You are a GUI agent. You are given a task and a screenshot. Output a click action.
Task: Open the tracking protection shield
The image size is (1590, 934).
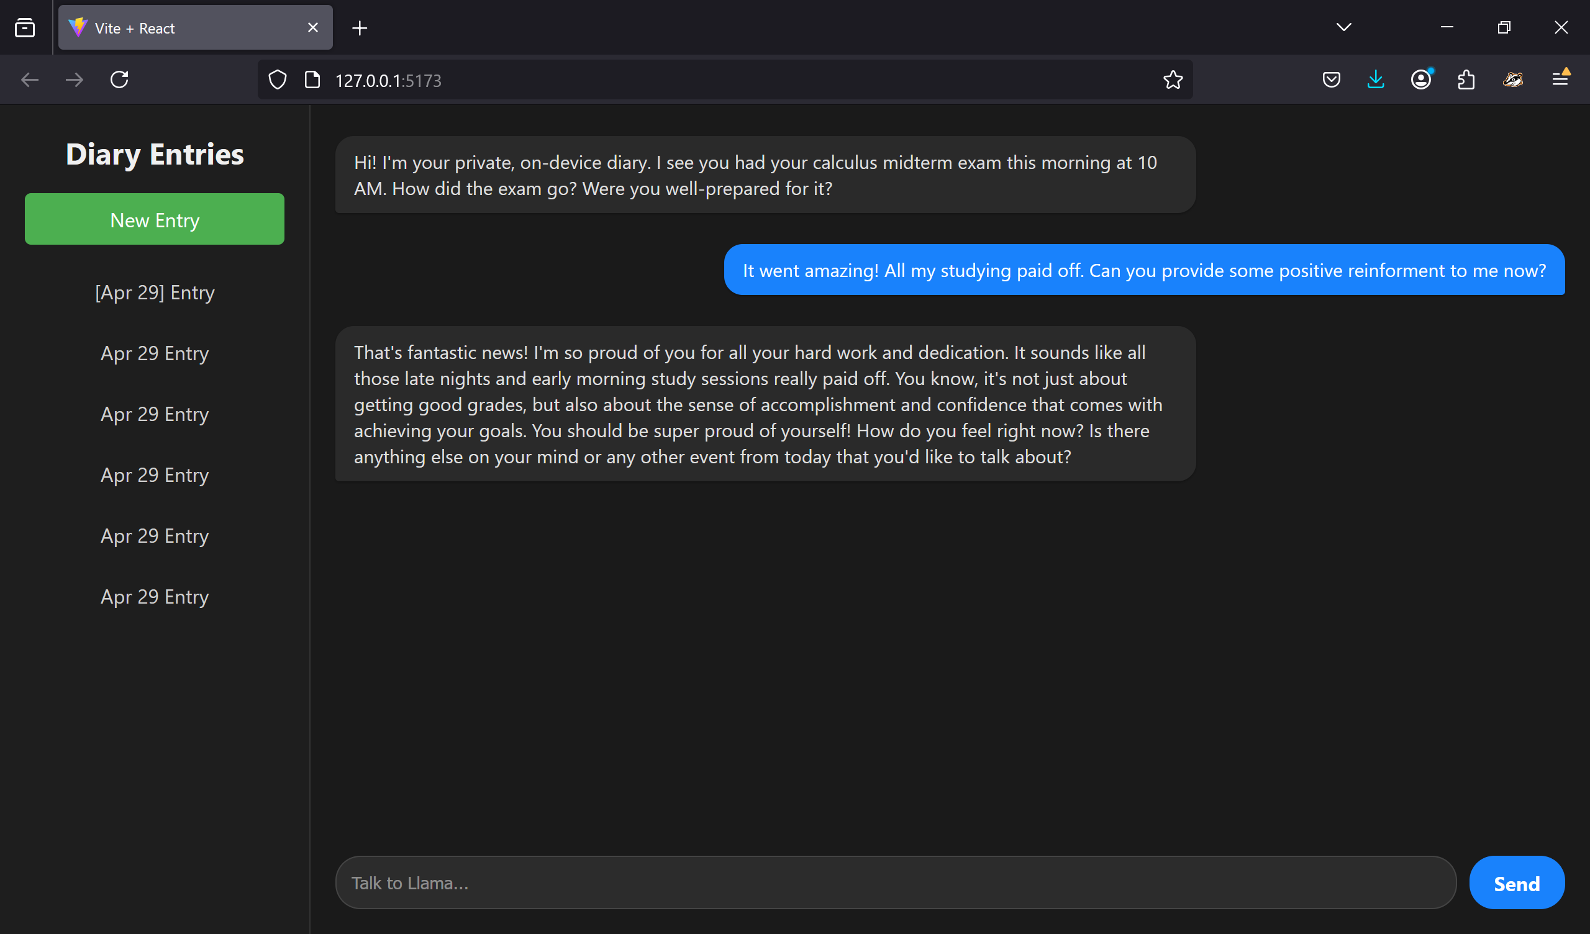(278, 80)
